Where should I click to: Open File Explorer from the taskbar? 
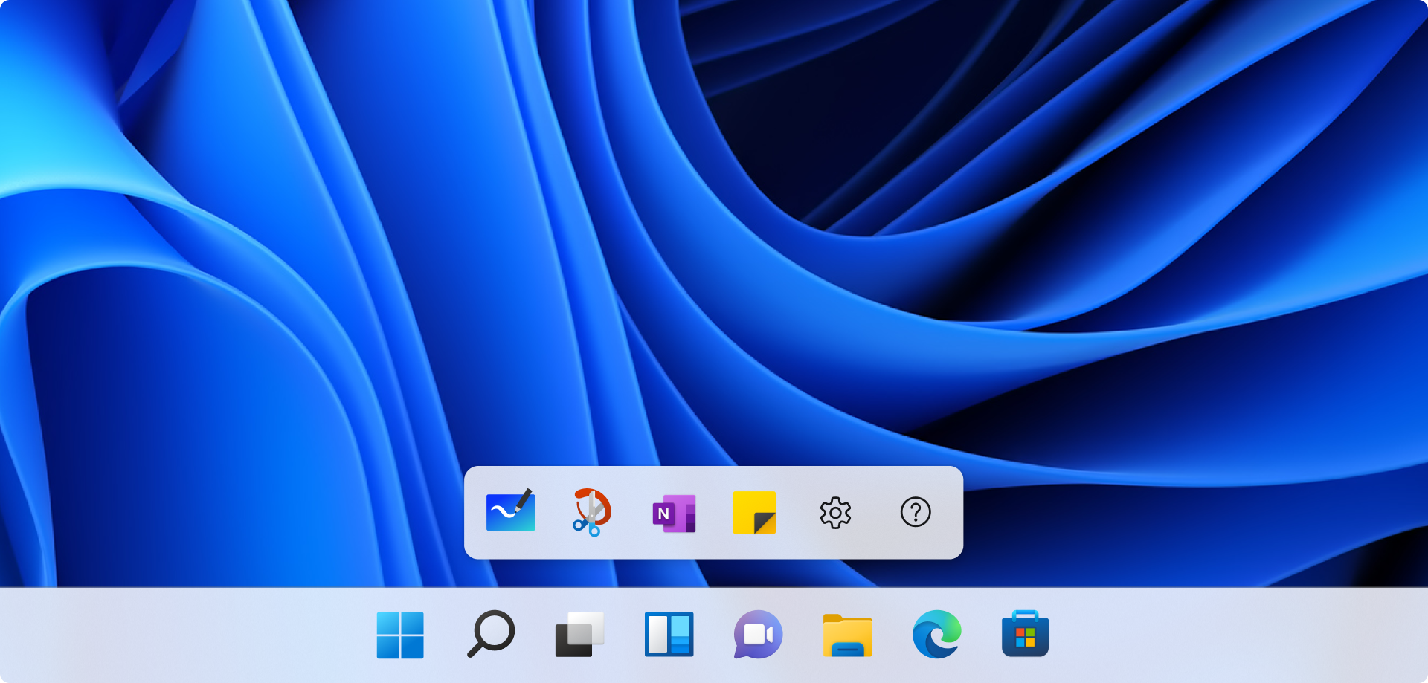(848, 635)
